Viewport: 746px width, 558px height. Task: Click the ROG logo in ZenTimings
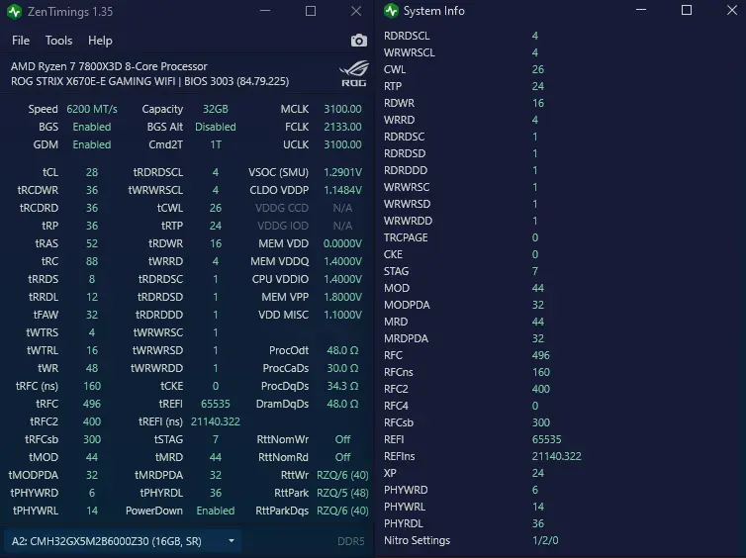tap(354, 73)
